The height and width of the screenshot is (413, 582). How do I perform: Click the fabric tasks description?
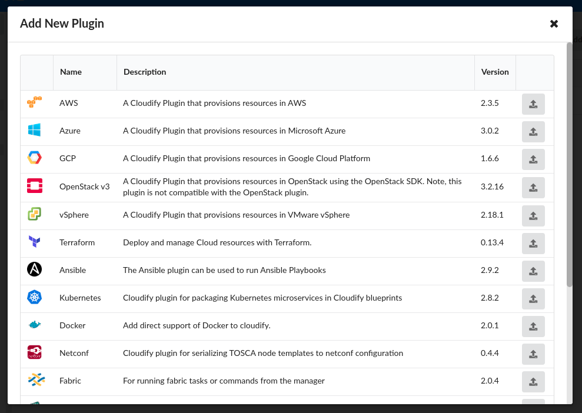point(224,381)
